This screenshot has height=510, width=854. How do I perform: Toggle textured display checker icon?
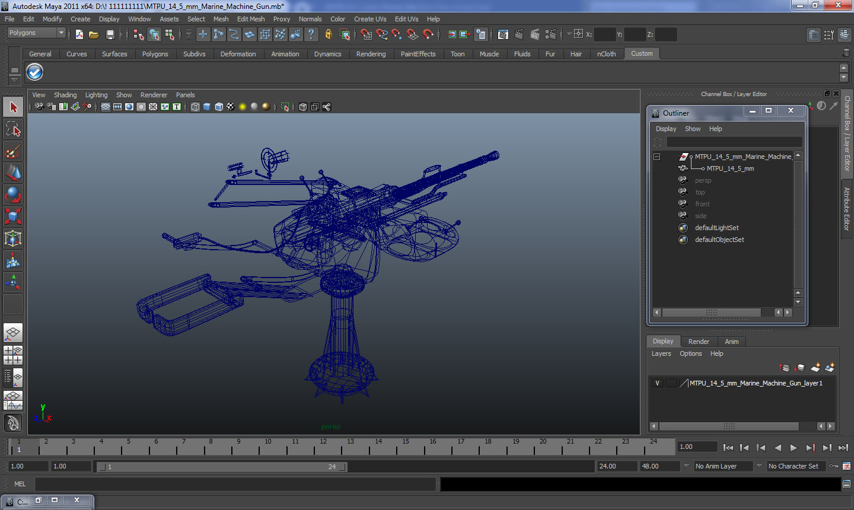(x=231, y=107)
